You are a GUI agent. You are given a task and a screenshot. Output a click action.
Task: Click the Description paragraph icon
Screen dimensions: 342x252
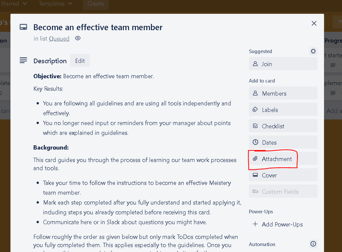[23, 60]
